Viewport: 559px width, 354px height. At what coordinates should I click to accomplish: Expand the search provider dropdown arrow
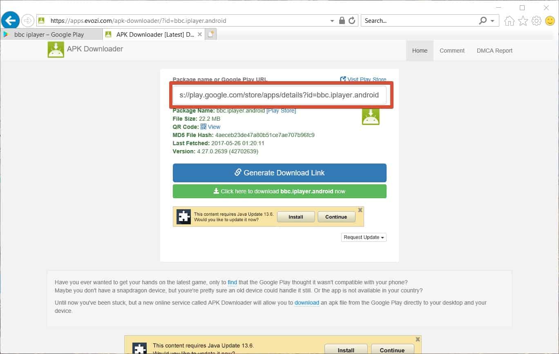click(492, 21)
